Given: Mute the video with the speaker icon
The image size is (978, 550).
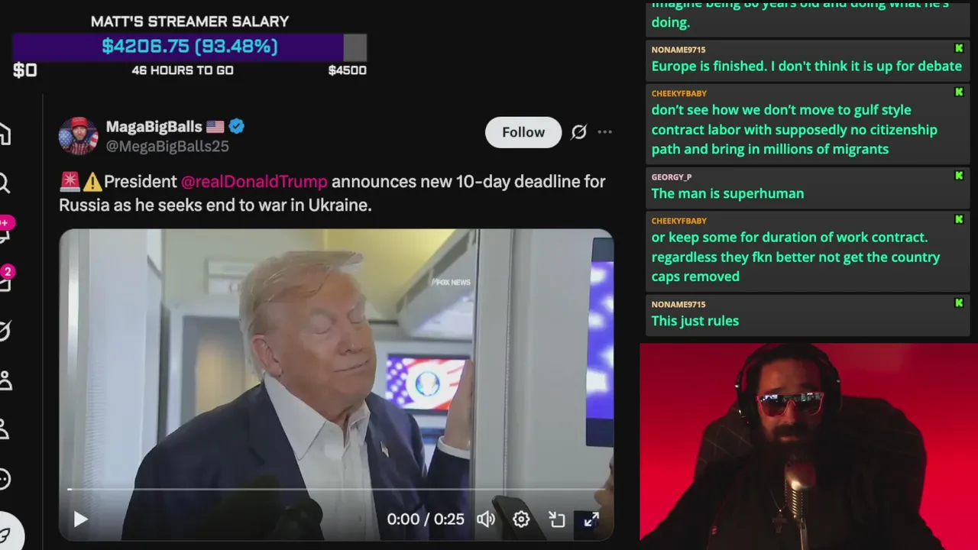Looking at the screenshot, I should tap(486, 519).
